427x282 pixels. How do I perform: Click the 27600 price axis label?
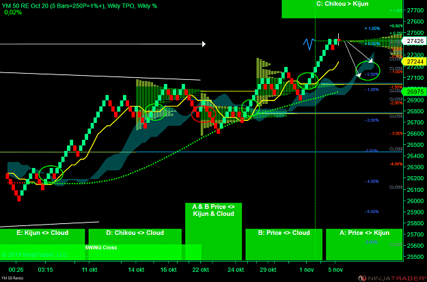[415, 22]
